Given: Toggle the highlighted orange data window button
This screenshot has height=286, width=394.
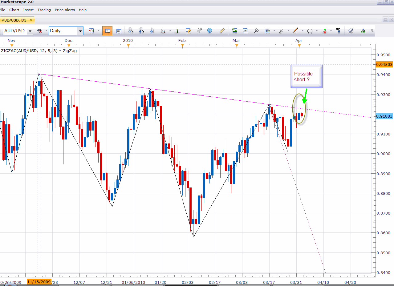Looking at the screenshot, I should click(107, 31).
